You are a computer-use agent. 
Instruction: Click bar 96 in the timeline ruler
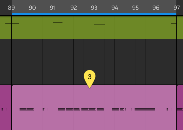click(x=156, y=8)
